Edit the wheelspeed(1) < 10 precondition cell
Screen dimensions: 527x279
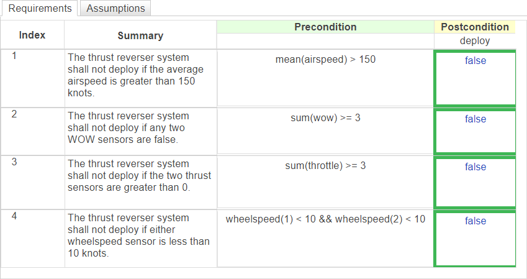click(x=325, y=239)
